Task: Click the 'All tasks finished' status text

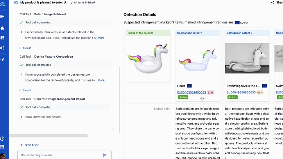Action: pos(84,2)
